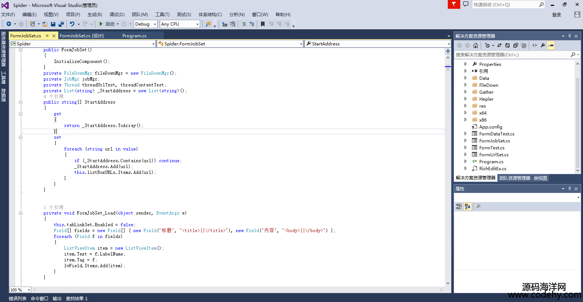Click the 登录 sign-in link

click(556, 15)
